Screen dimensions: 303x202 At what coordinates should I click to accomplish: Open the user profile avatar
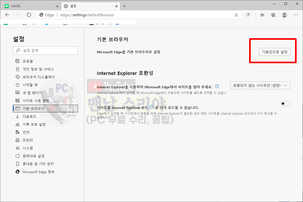[284, 15]
